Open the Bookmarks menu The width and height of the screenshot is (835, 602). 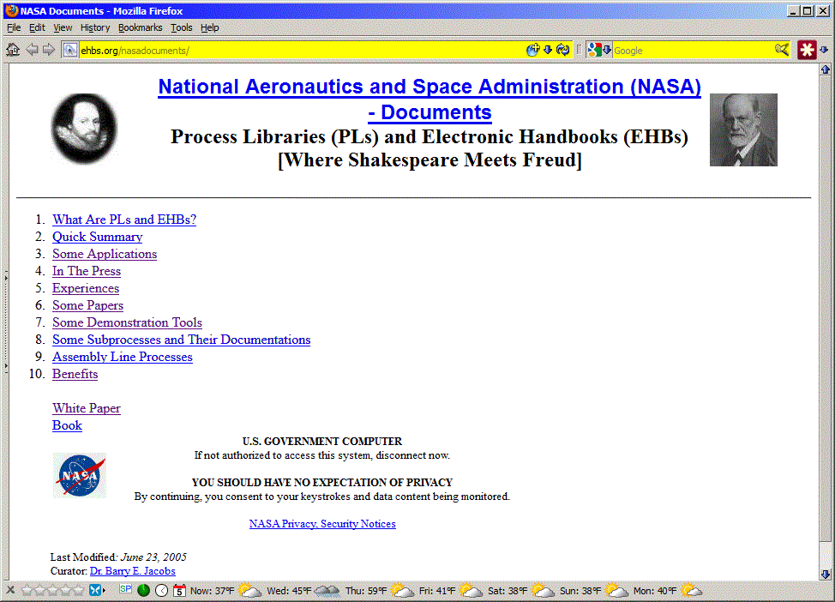pos(140,27)
